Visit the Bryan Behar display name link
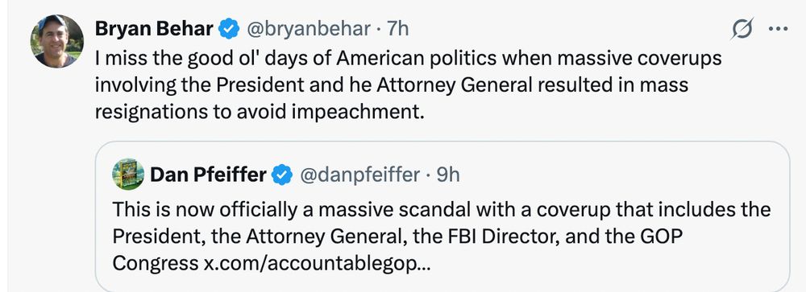Viewport: 806px width, 292px height. 154,29
